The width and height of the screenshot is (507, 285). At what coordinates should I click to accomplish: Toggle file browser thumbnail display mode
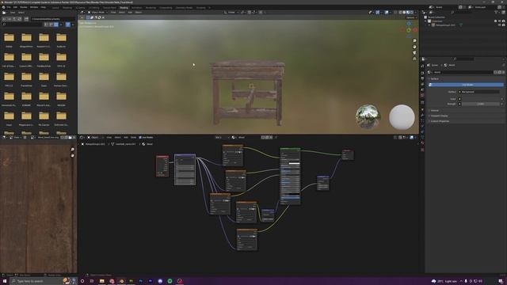56,25
